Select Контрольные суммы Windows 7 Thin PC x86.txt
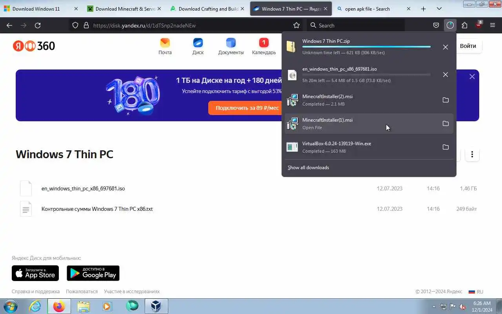 (x=247, y=209)
